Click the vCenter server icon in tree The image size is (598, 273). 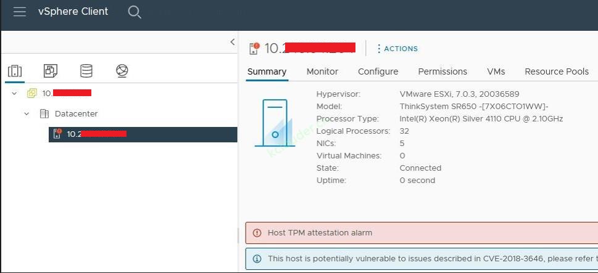click(31, 93)
